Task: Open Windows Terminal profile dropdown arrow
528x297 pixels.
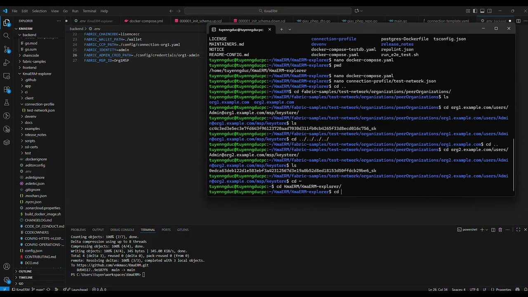Action: 290,29
